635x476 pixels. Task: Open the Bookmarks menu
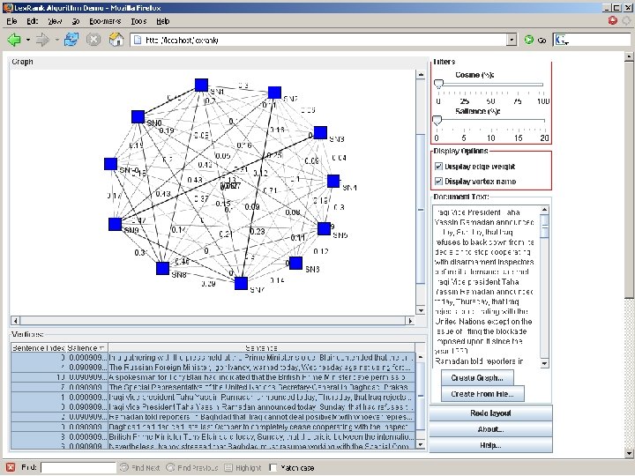[x=105, y=21]
